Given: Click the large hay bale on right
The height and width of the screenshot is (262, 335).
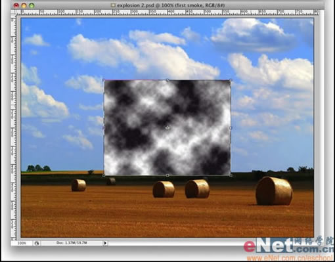Looking at the screenshot, I should point(274,191).
